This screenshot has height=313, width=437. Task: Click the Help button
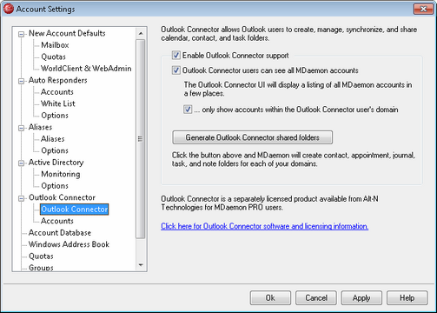[x=407, y=298]
